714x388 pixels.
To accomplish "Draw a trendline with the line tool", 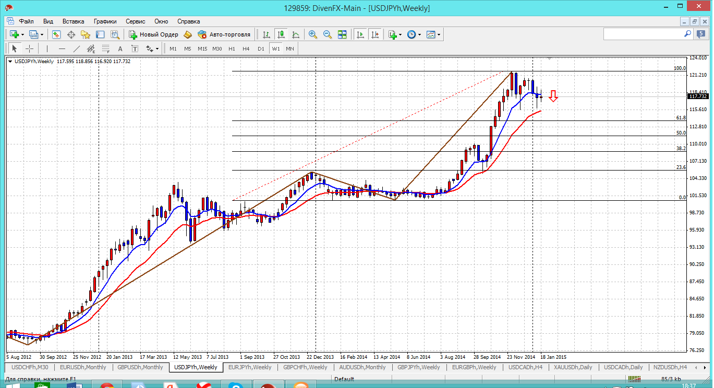I will pyautogui.click(x=76, y=48).
